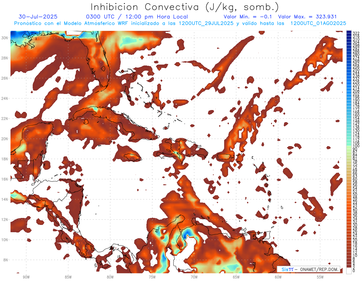Click the 60W longitude label

point(278,277)
